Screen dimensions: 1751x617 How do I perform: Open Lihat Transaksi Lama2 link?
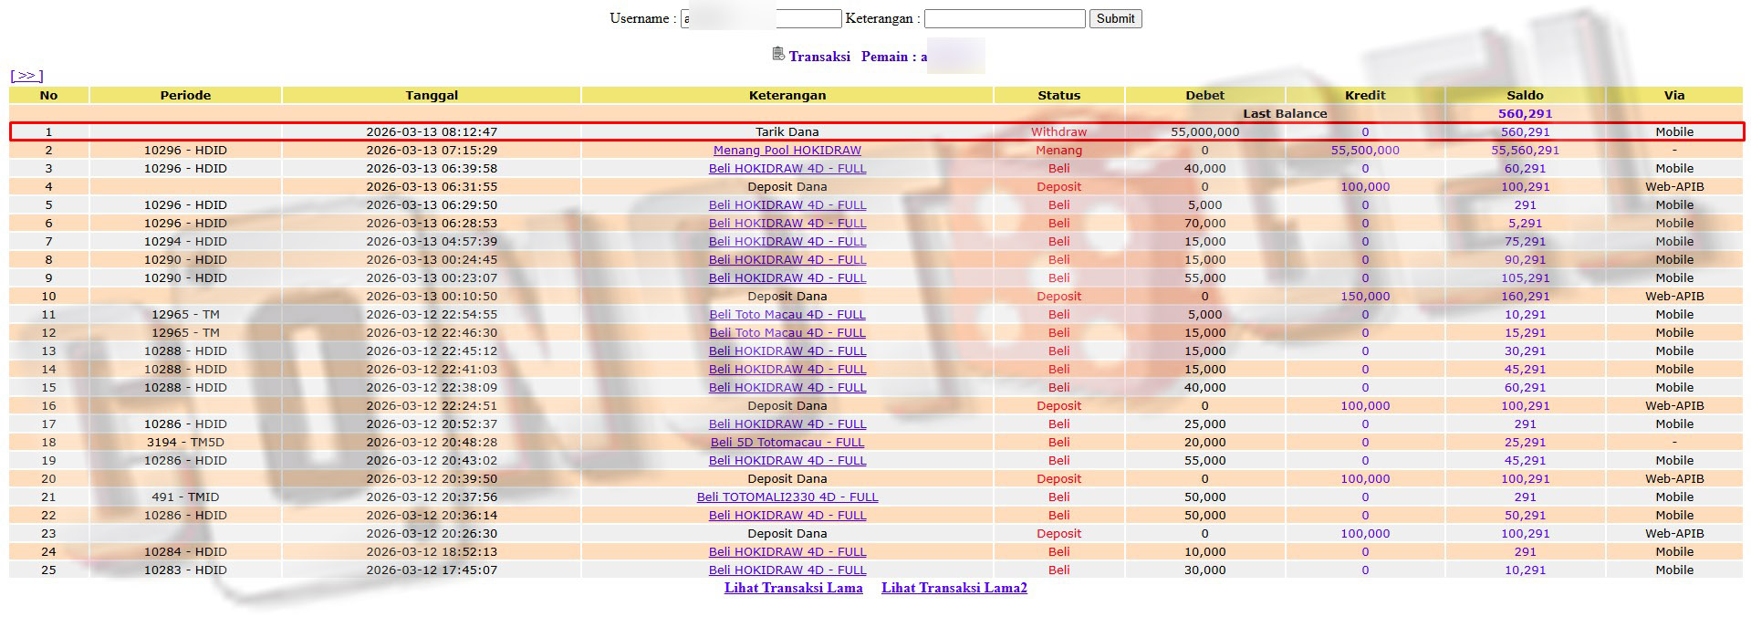click(x=954, y=588)
